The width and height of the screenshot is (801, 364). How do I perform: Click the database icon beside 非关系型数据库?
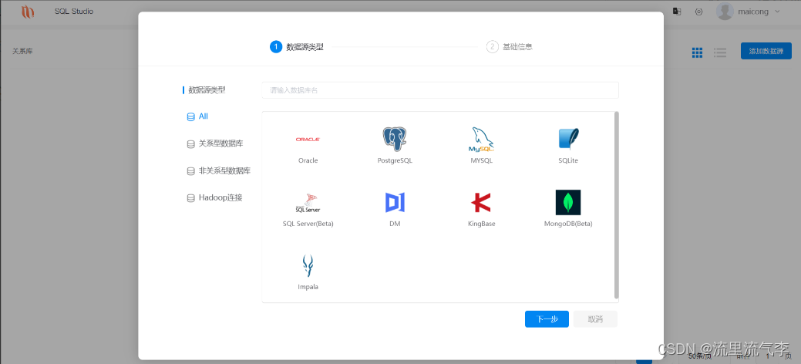(x=190, y=171)
